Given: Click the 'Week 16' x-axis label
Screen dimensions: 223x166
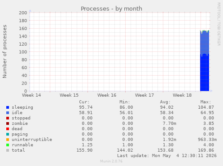Looking at the screenshot, I should [107, 95].
